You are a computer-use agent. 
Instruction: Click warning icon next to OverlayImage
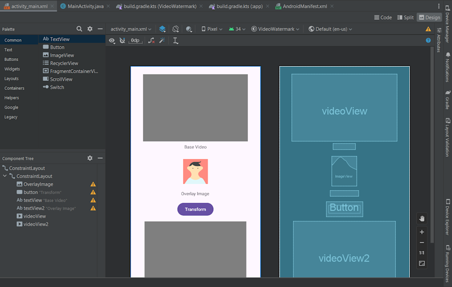click(93, 184)
